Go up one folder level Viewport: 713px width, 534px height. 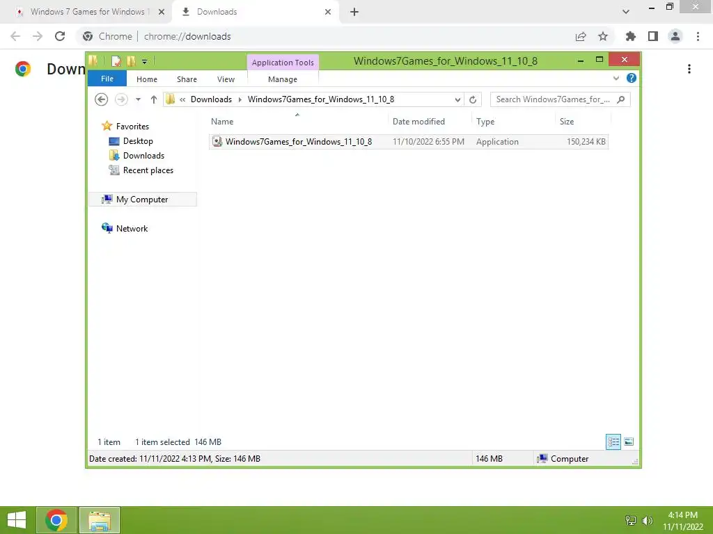[154, 99]
